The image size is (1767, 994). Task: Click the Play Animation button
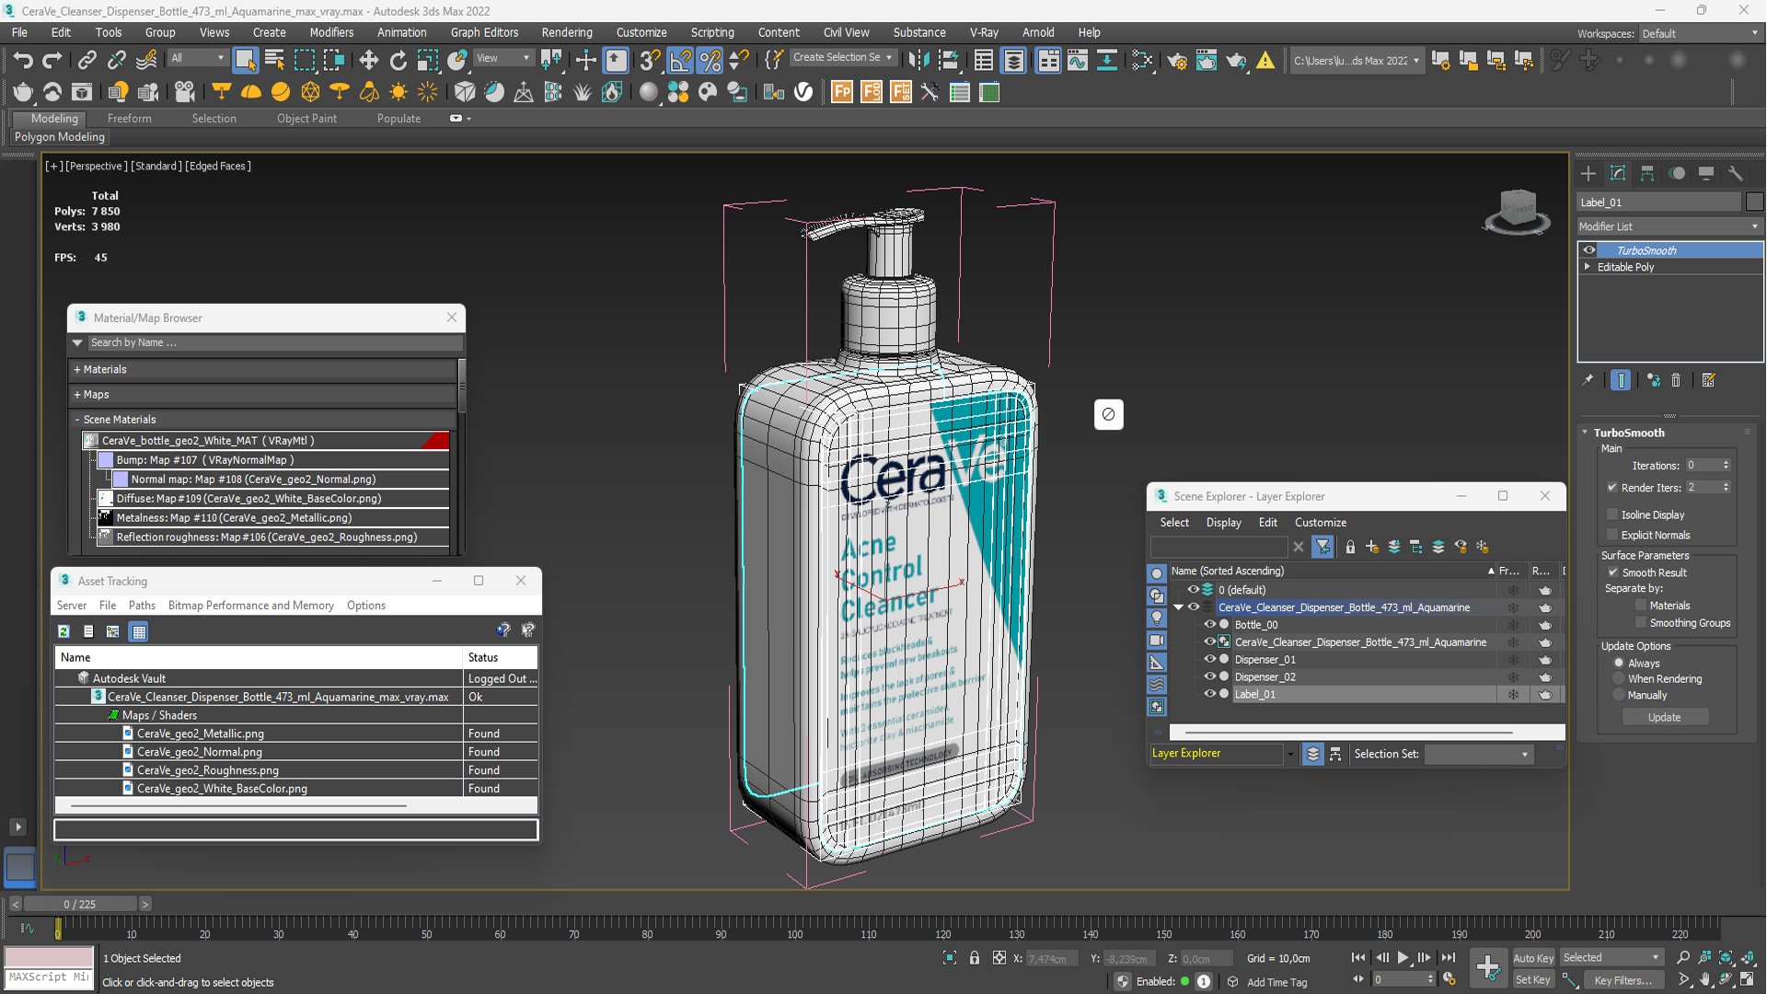coord(1403,958)
